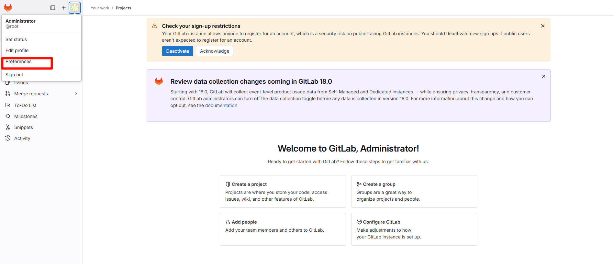Click the Administrator name in menu header

[x=20, y=21]
